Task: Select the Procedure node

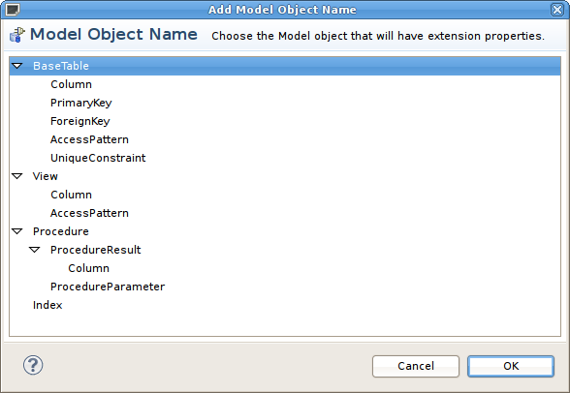Action: pos(61,231)
